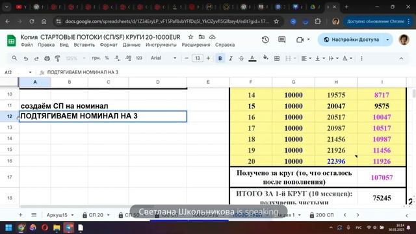Open the Расширения menu
Screen dimensions: 416x234
196,45
